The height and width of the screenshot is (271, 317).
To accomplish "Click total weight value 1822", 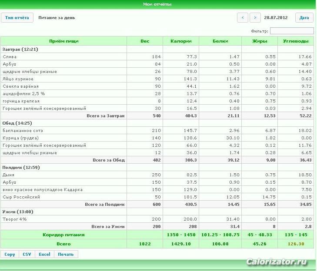I will pyautogui.click(x=145, y=244).
